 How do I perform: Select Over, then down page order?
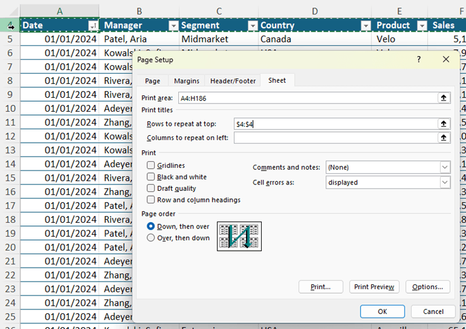tap(150, 237)
